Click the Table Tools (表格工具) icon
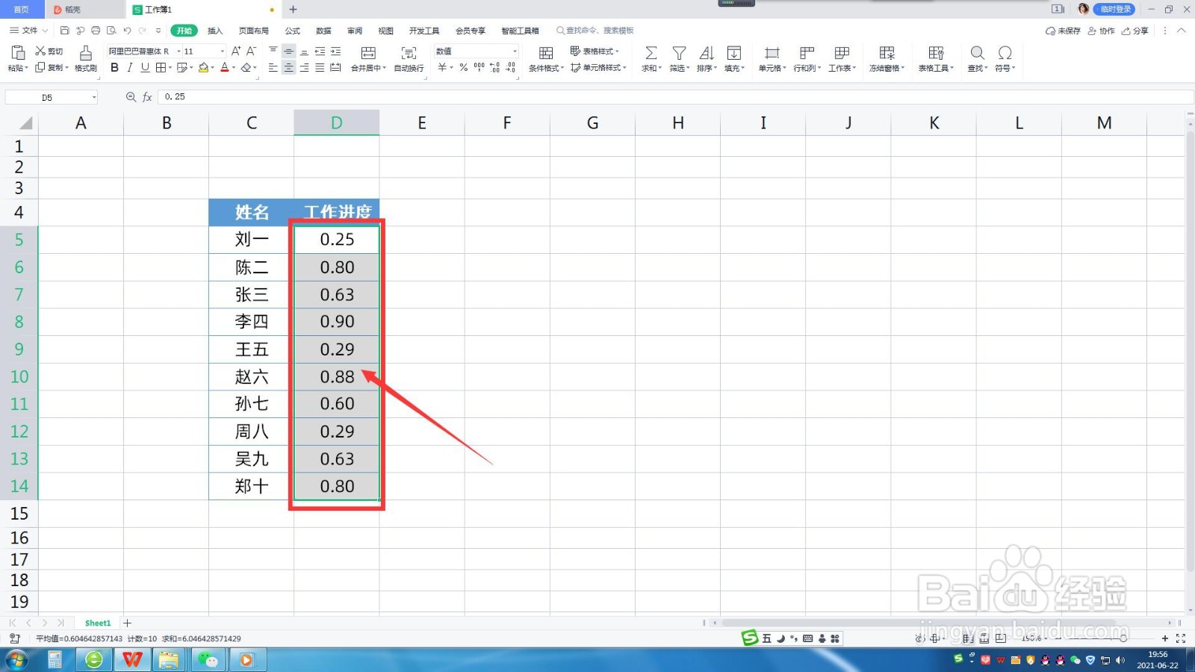This screenshot has width=1195, height=672. click(x=936, y=53)
